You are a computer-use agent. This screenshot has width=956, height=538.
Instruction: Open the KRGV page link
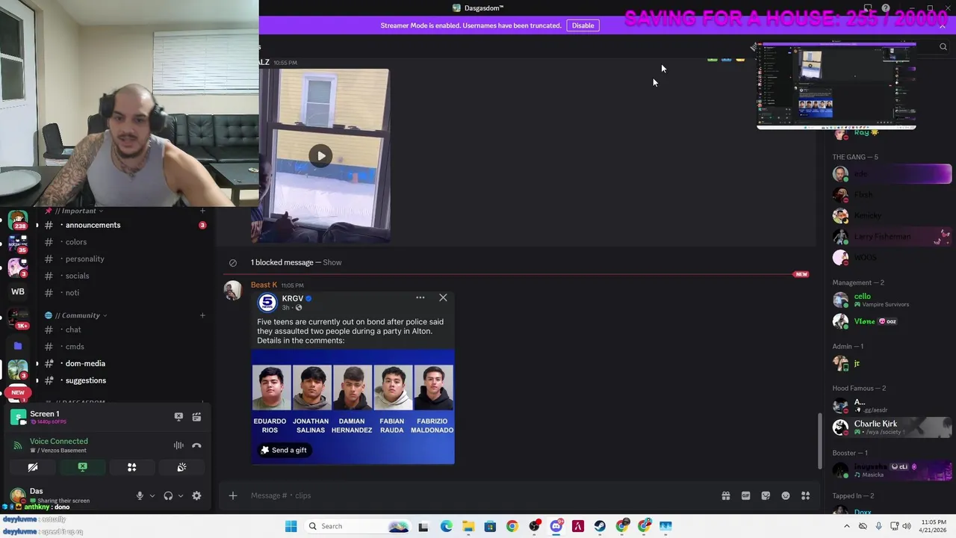(292, 298)
